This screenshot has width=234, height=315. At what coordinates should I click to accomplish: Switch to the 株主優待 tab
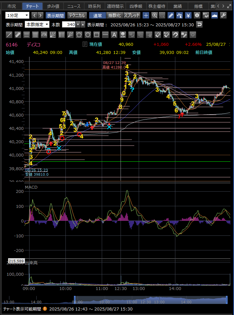pyautogui.click(x=157, y=6)
